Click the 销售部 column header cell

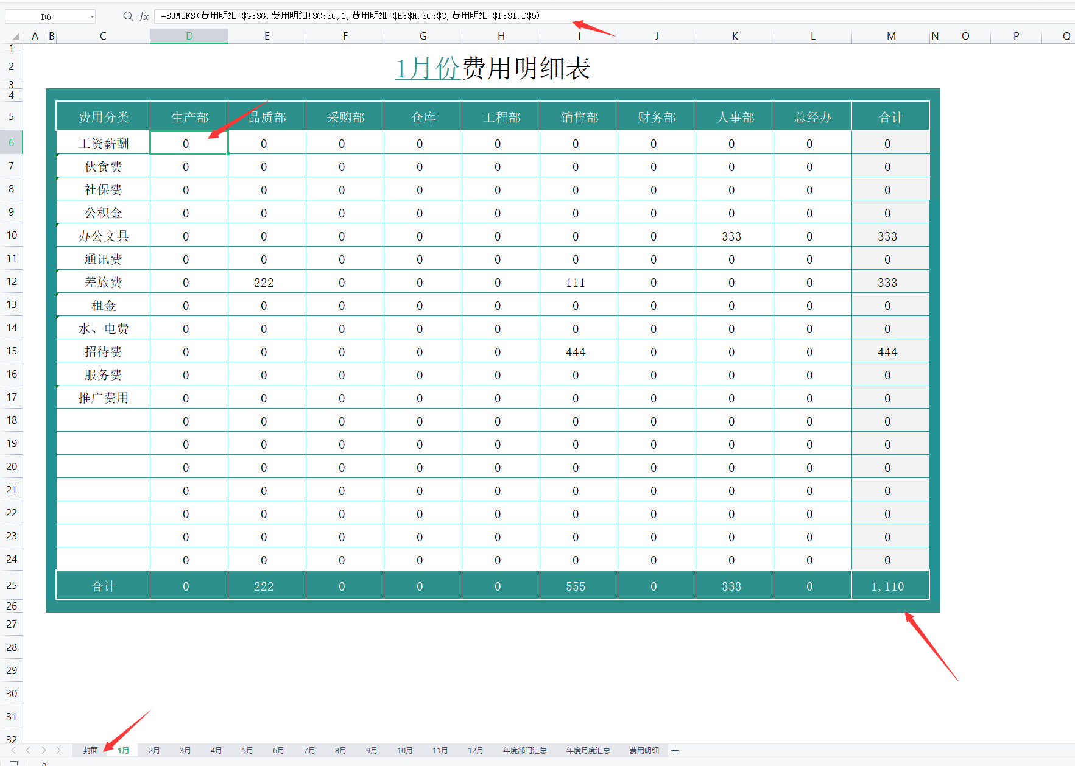click(579, 117)
